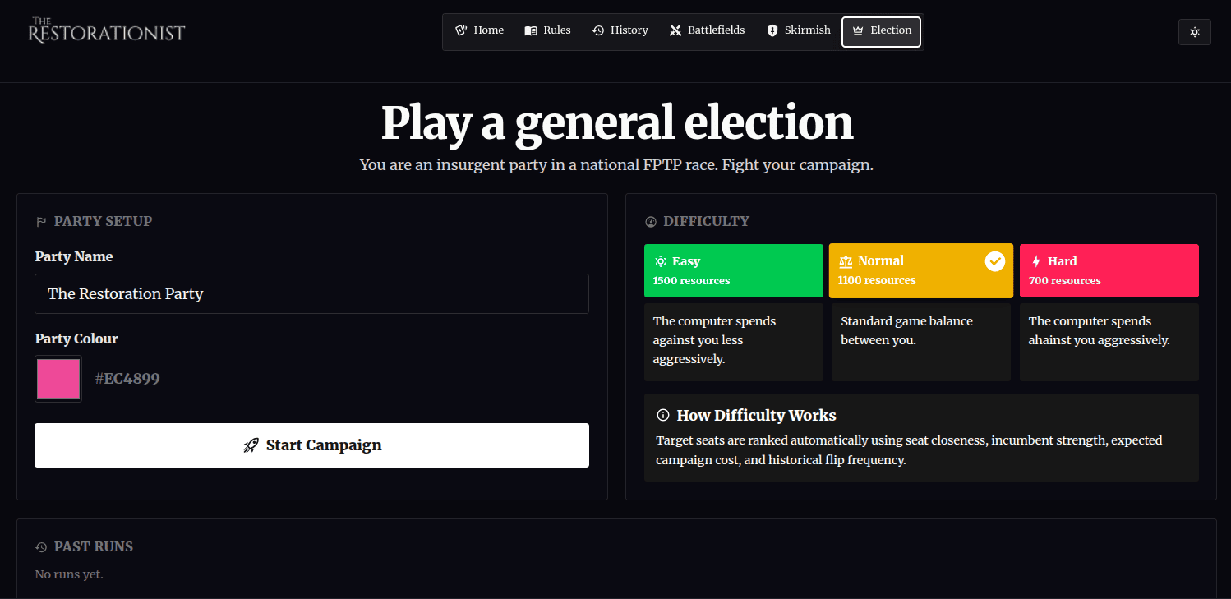Click the sun icon on Easy card
This screenshot has height=599, width=1231.
click(x=660, y=260)
